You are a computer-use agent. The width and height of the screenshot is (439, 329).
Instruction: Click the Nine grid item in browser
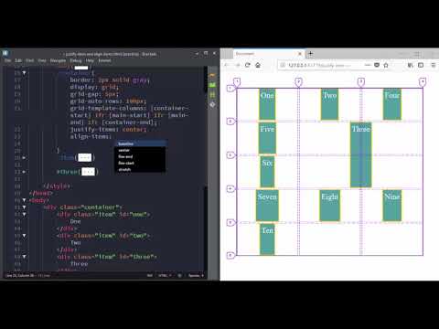click(392, 206)
